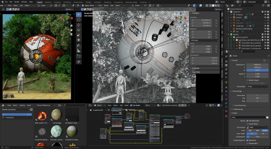
Task: Select the Unassigned asset catalog
Action: coord(9,118)
